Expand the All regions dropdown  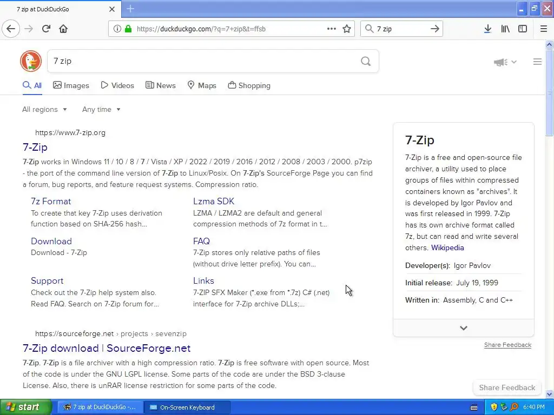(x=44, y=109)
